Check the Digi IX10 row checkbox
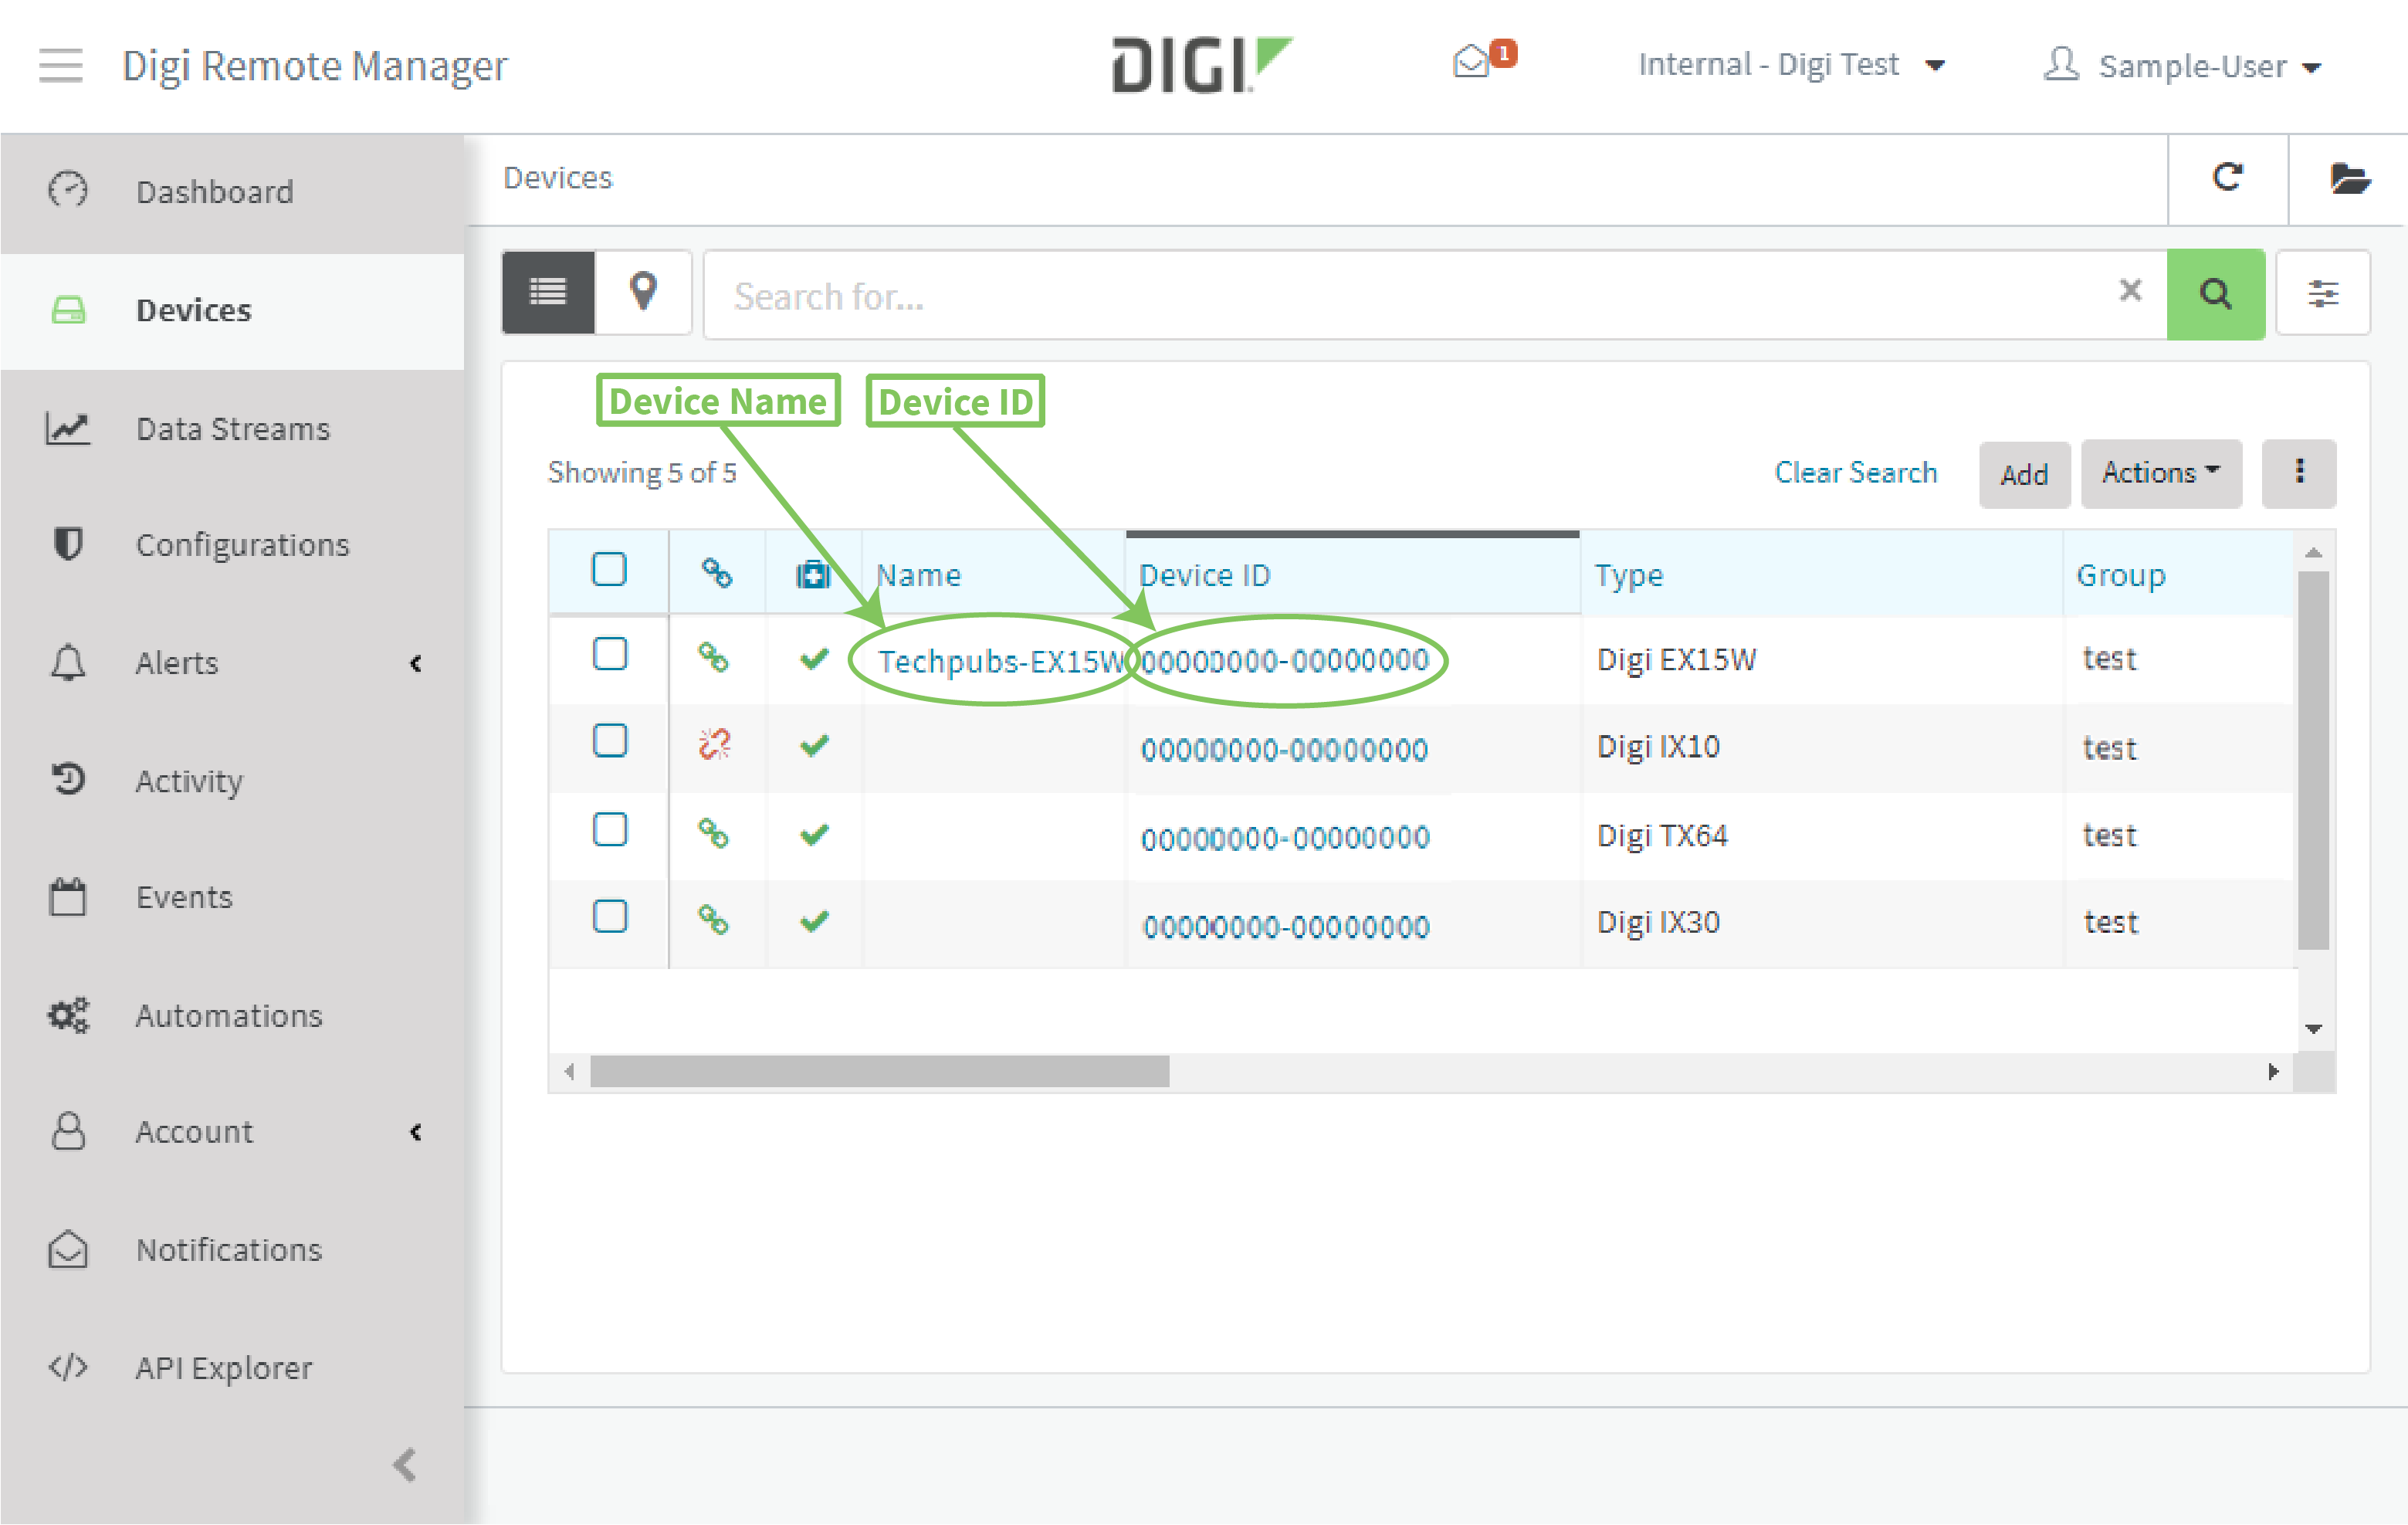 (610, 741)
